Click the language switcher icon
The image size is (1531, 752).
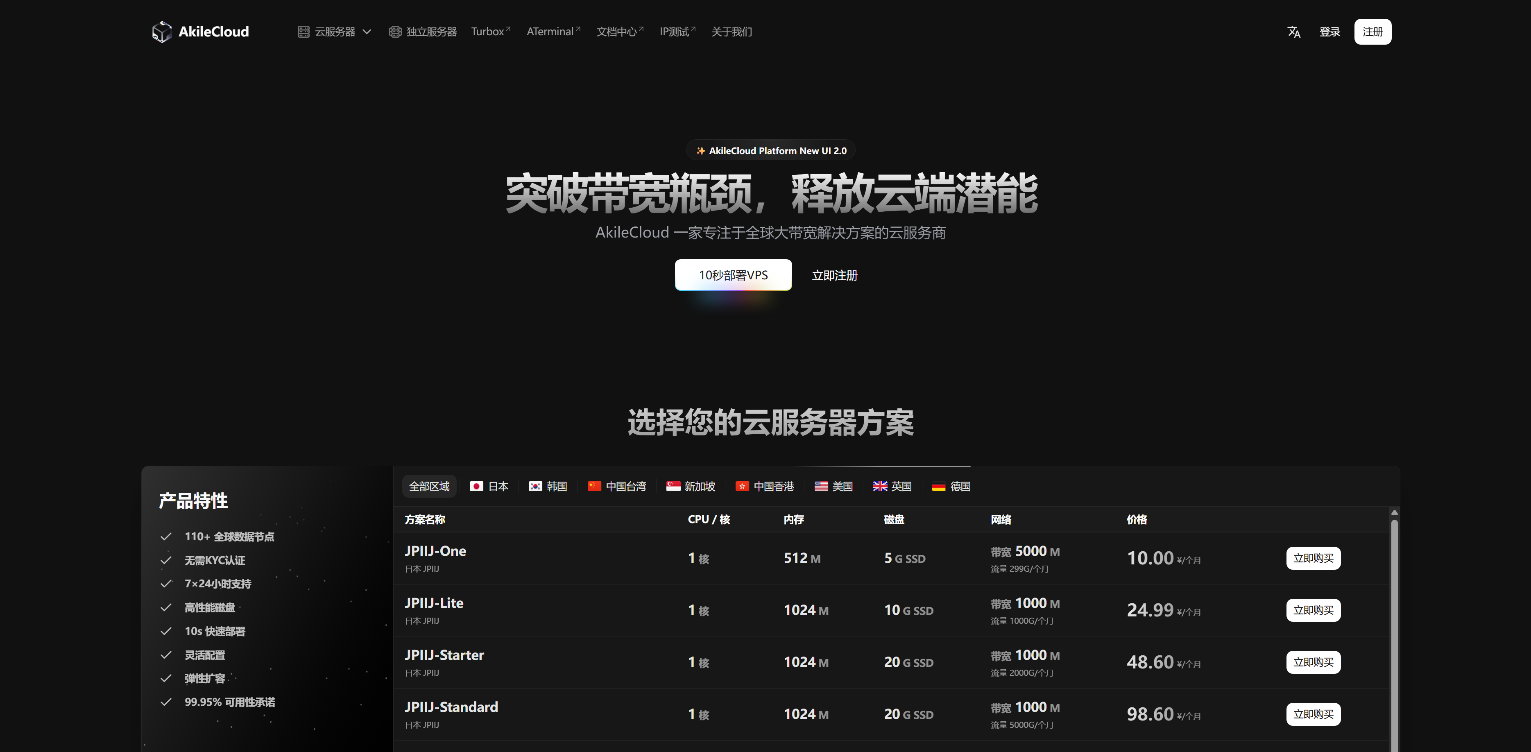click(1294, 32)
